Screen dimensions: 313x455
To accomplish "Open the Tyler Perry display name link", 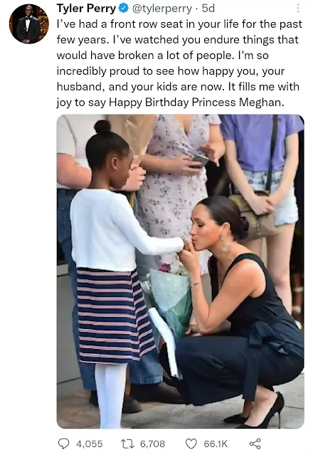I will tap(86, 9).
